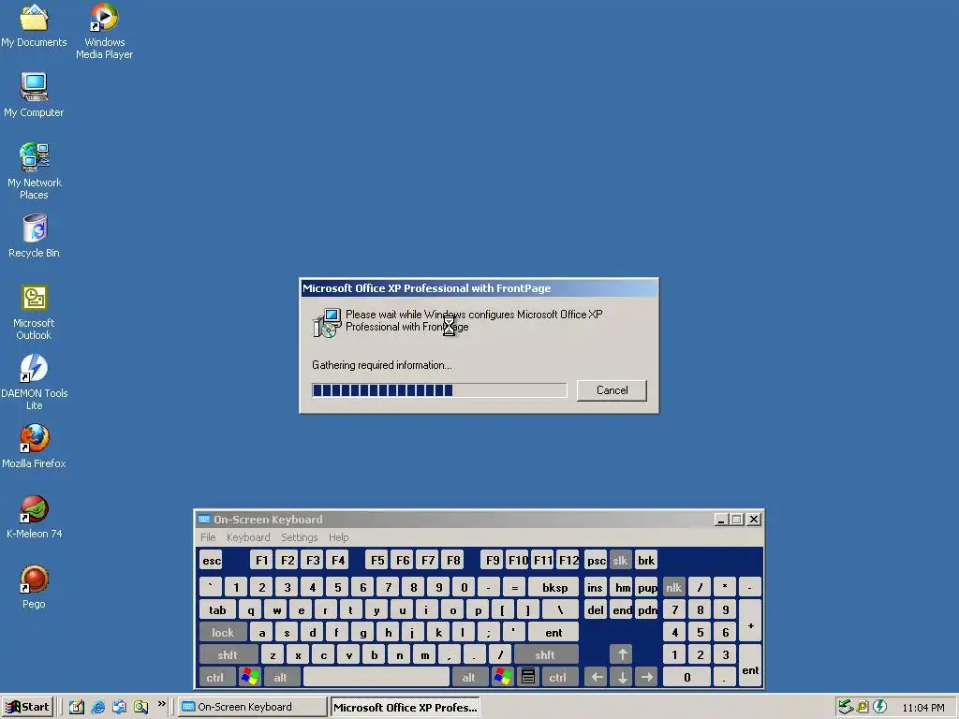This screenshot has width=959, height=719.
Task: Open the Start menu
Action: 27,707
